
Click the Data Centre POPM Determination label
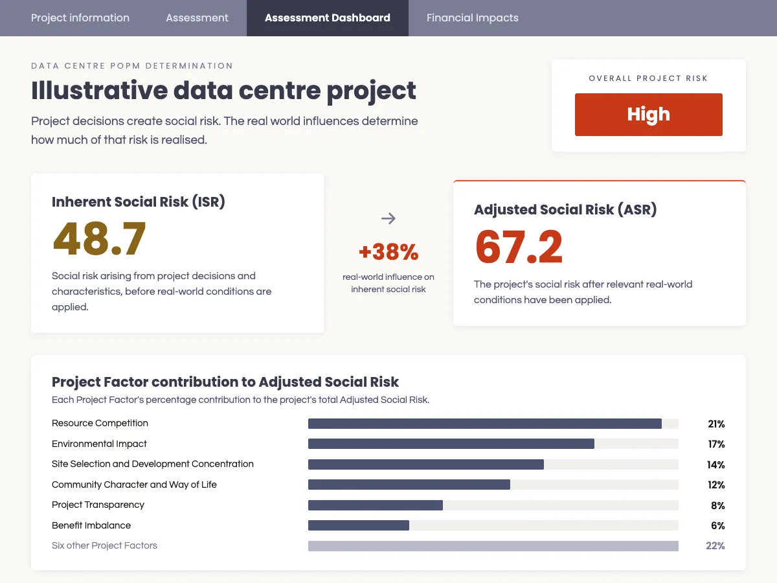click(x=132, y=66)
